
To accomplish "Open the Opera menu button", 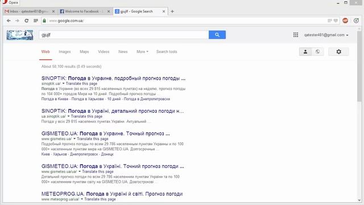I will pos(10,2).
